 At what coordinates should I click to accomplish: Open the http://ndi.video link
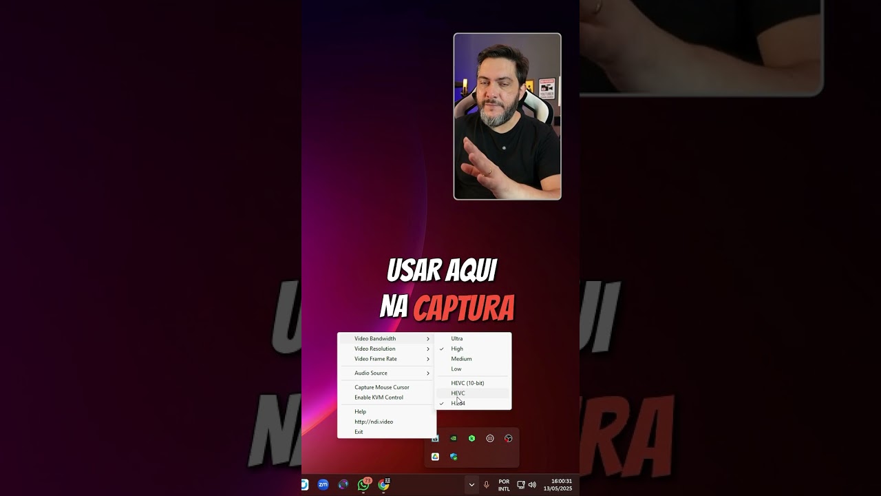[387, 422]
